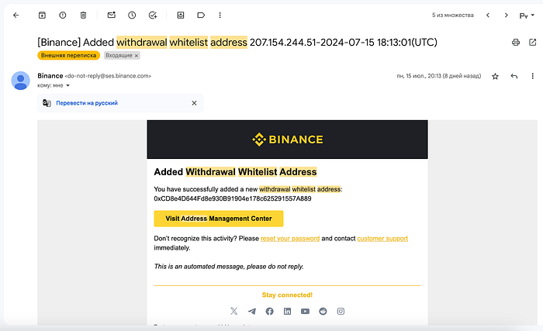543x331 pixels.
Task: Click 'Перевести на русский' link
Action: (87, 103)
